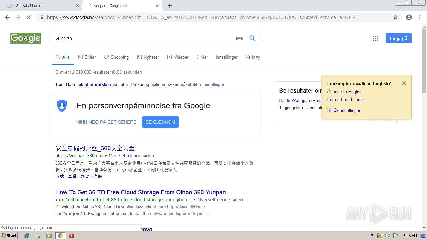The image size is (427, 240).
Task: Bookmark this page with the star icon
Action: click(396, 17)
